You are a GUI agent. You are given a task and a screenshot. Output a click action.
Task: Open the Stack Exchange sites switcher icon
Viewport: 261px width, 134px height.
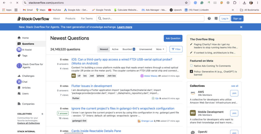216,19
